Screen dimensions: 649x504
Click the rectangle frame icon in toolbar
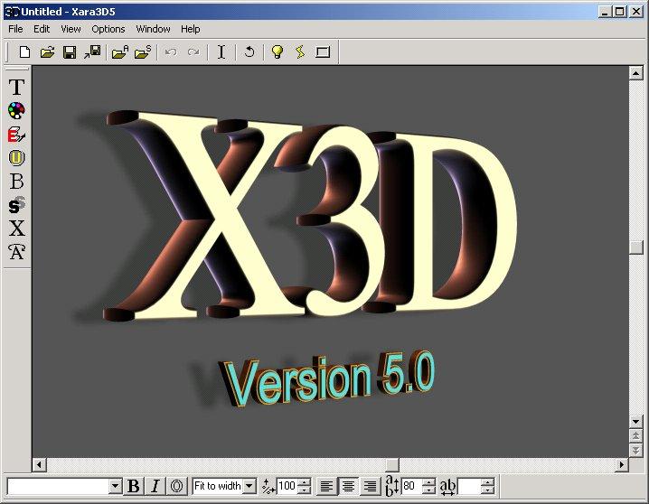[323, 52]
